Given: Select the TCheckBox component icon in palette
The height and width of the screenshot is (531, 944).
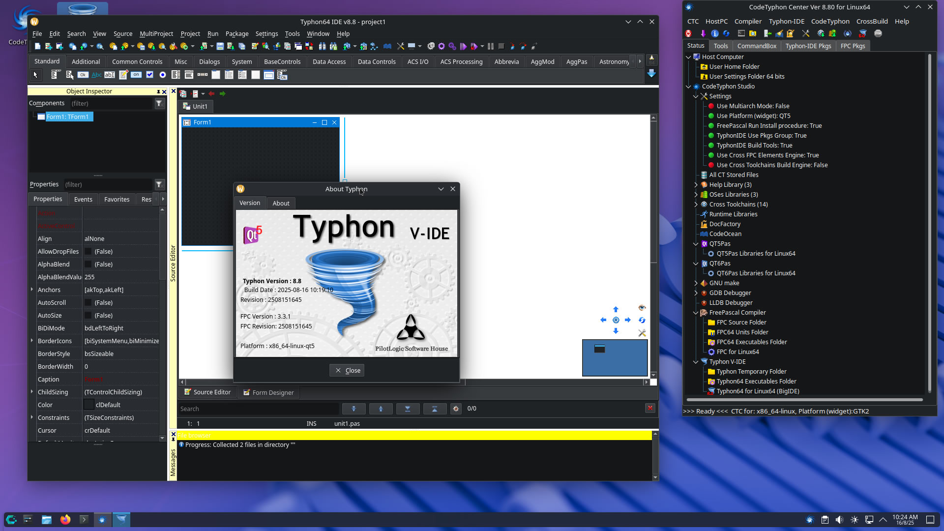Looking at the screenshot, I should click(x=150, y=75).
